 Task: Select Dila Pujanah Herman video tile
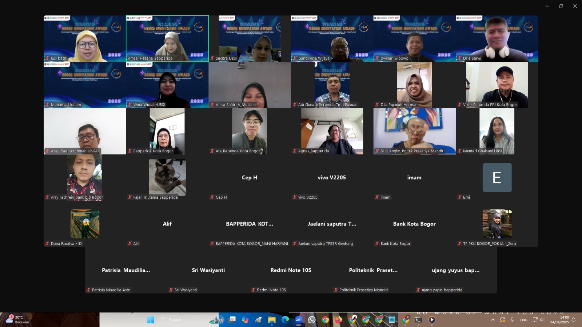point(414,85)
